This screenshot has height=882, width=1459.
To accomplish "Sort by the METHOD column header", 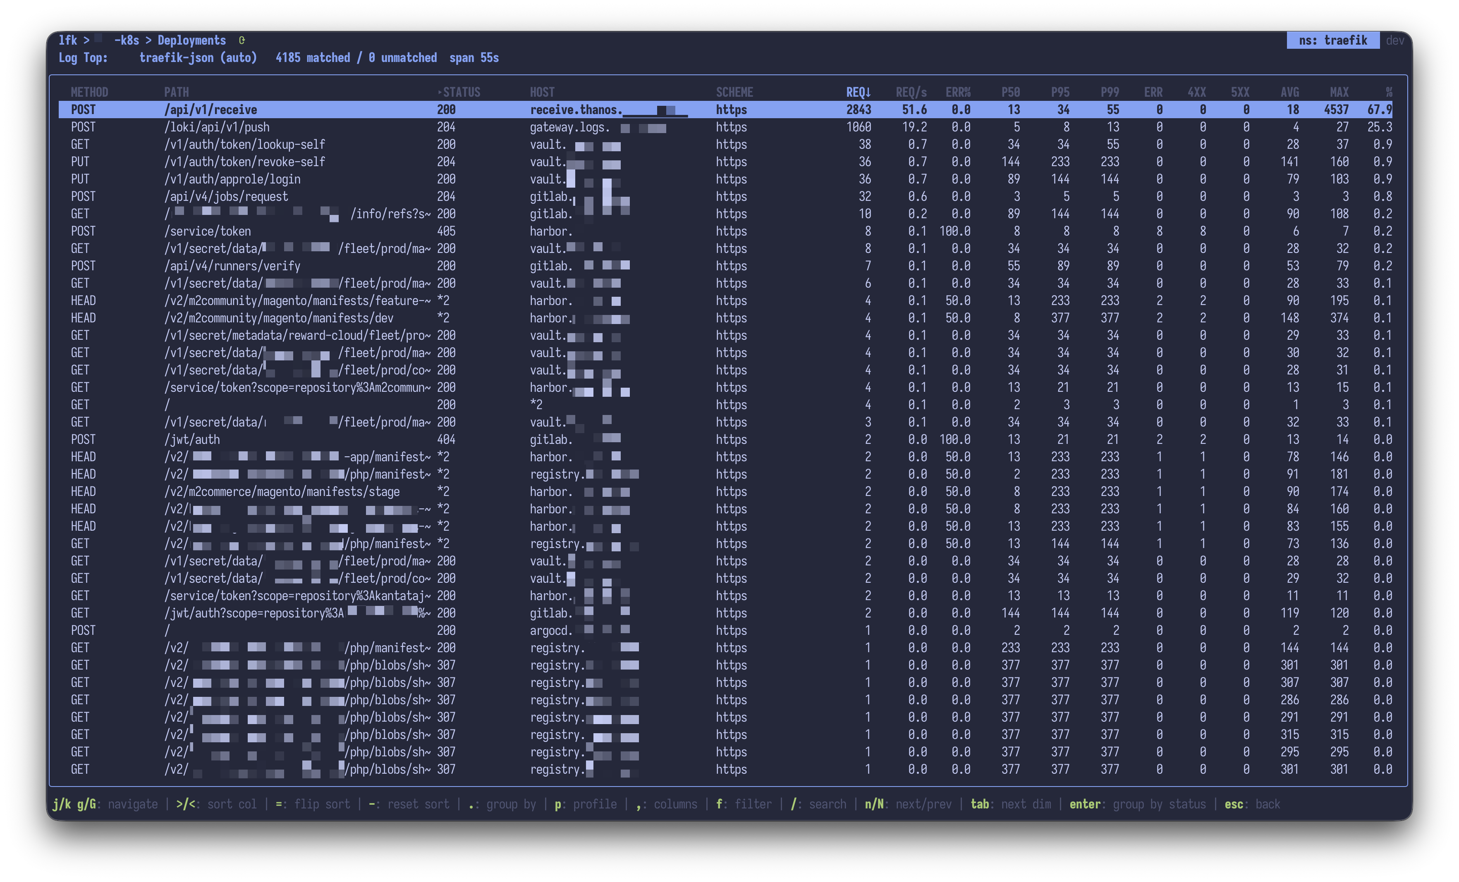I will tap(89, 92).
